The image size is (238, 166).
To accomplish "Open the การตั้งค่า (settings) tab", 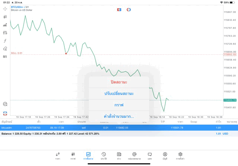I will click(180, 156).
